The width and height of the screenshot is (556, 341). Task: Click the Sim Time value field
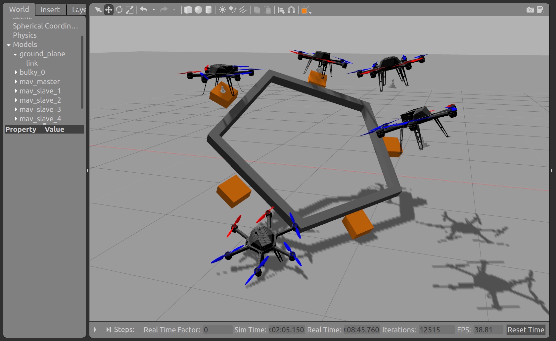coord(286,330)
